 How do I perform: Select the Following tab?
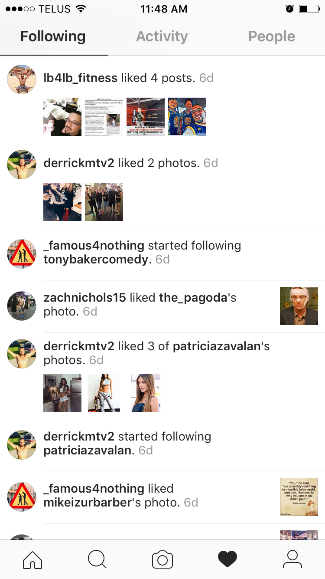coord(53,36)
